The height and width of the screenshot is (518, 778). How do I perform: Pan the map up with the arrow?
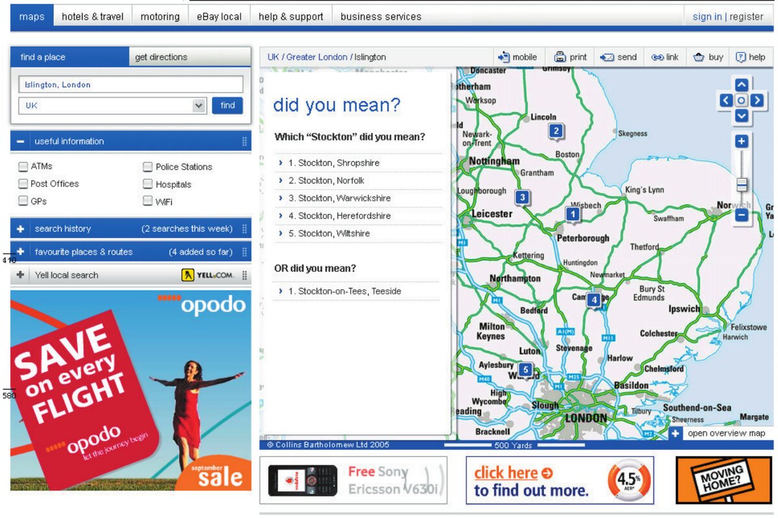[x=742, y=85]
